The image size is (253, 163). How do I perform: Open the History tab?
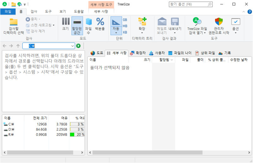[x=225, y=53]
